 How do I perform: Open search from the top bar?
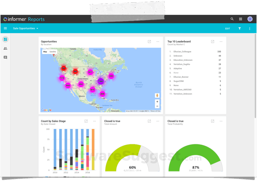tap(232, 19)
